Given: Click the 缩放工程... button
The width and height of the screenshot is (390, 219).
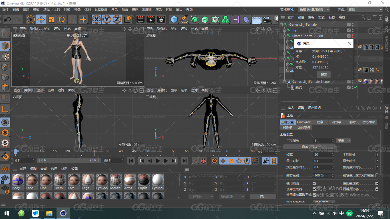Looking at the screenshot, I should click(x=309, y=147).
